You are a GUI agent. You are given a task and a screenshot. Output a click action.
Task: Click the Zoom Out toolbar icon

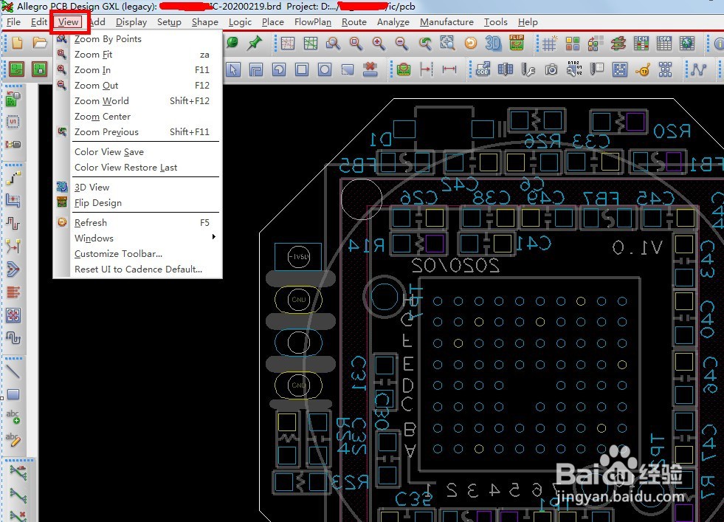point(401,44)
